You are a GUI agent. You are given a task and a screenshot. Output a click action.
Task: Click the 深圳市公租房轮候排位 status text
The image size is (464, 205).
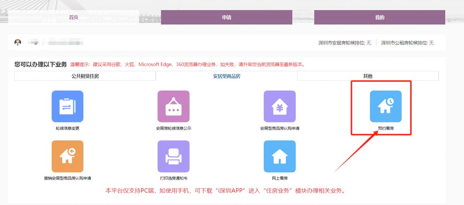408,43
